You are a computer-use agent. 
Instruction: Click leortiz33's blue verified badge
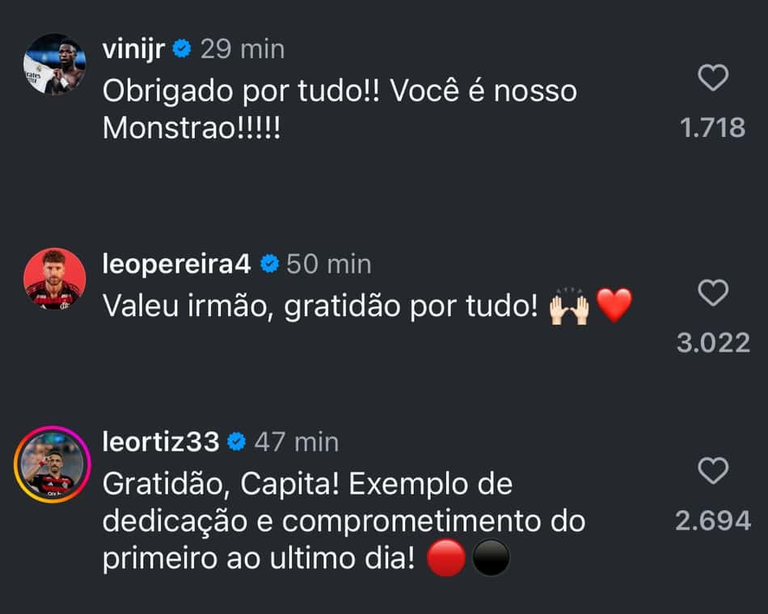coord(237,442)
